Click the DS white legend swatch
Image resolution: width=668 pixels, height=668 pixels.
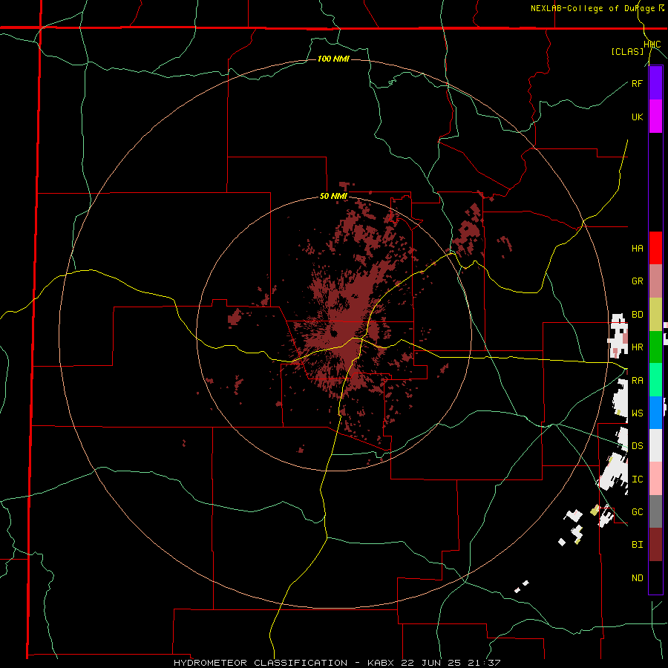(655, 445)
